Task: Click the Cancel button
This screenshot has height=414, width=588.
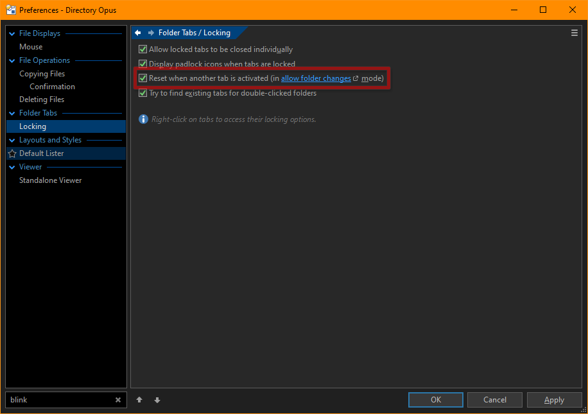Action: coord(495,400)
